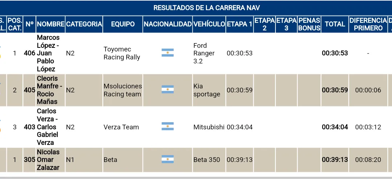Screen dimensions: 392x179
Task: Select competitor name Marcos López - Juan Pablo López
Action: [48, 53]
